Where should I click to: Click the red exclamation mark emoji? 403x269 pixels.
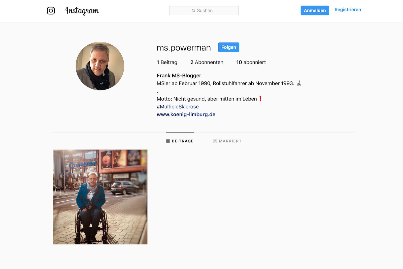pyautogui.click(x=260, y=99)
